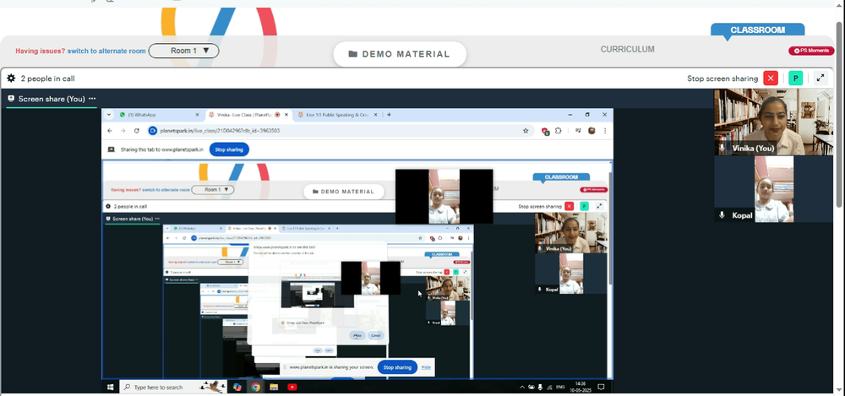Image resolution: width=845 pixels, height=396 pixels.
Task: Select the outermost Screen share (You) tab
Action: click(52, 99)
